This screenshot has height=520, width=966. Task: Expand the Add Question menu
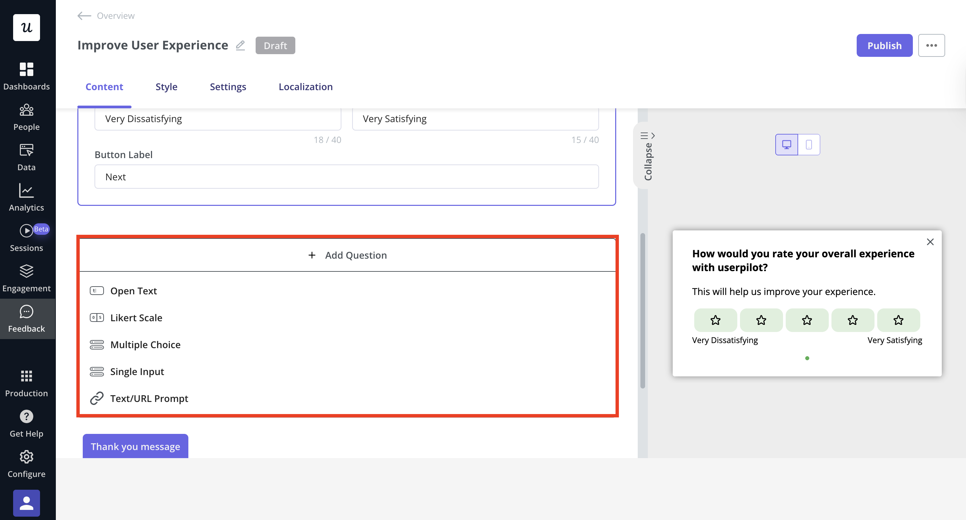tap(347, 255)
